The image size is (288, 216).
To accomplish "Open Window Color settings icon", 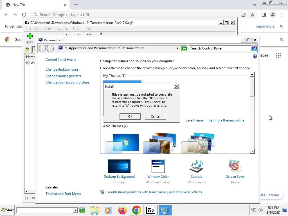I will (x=158, y=166).
